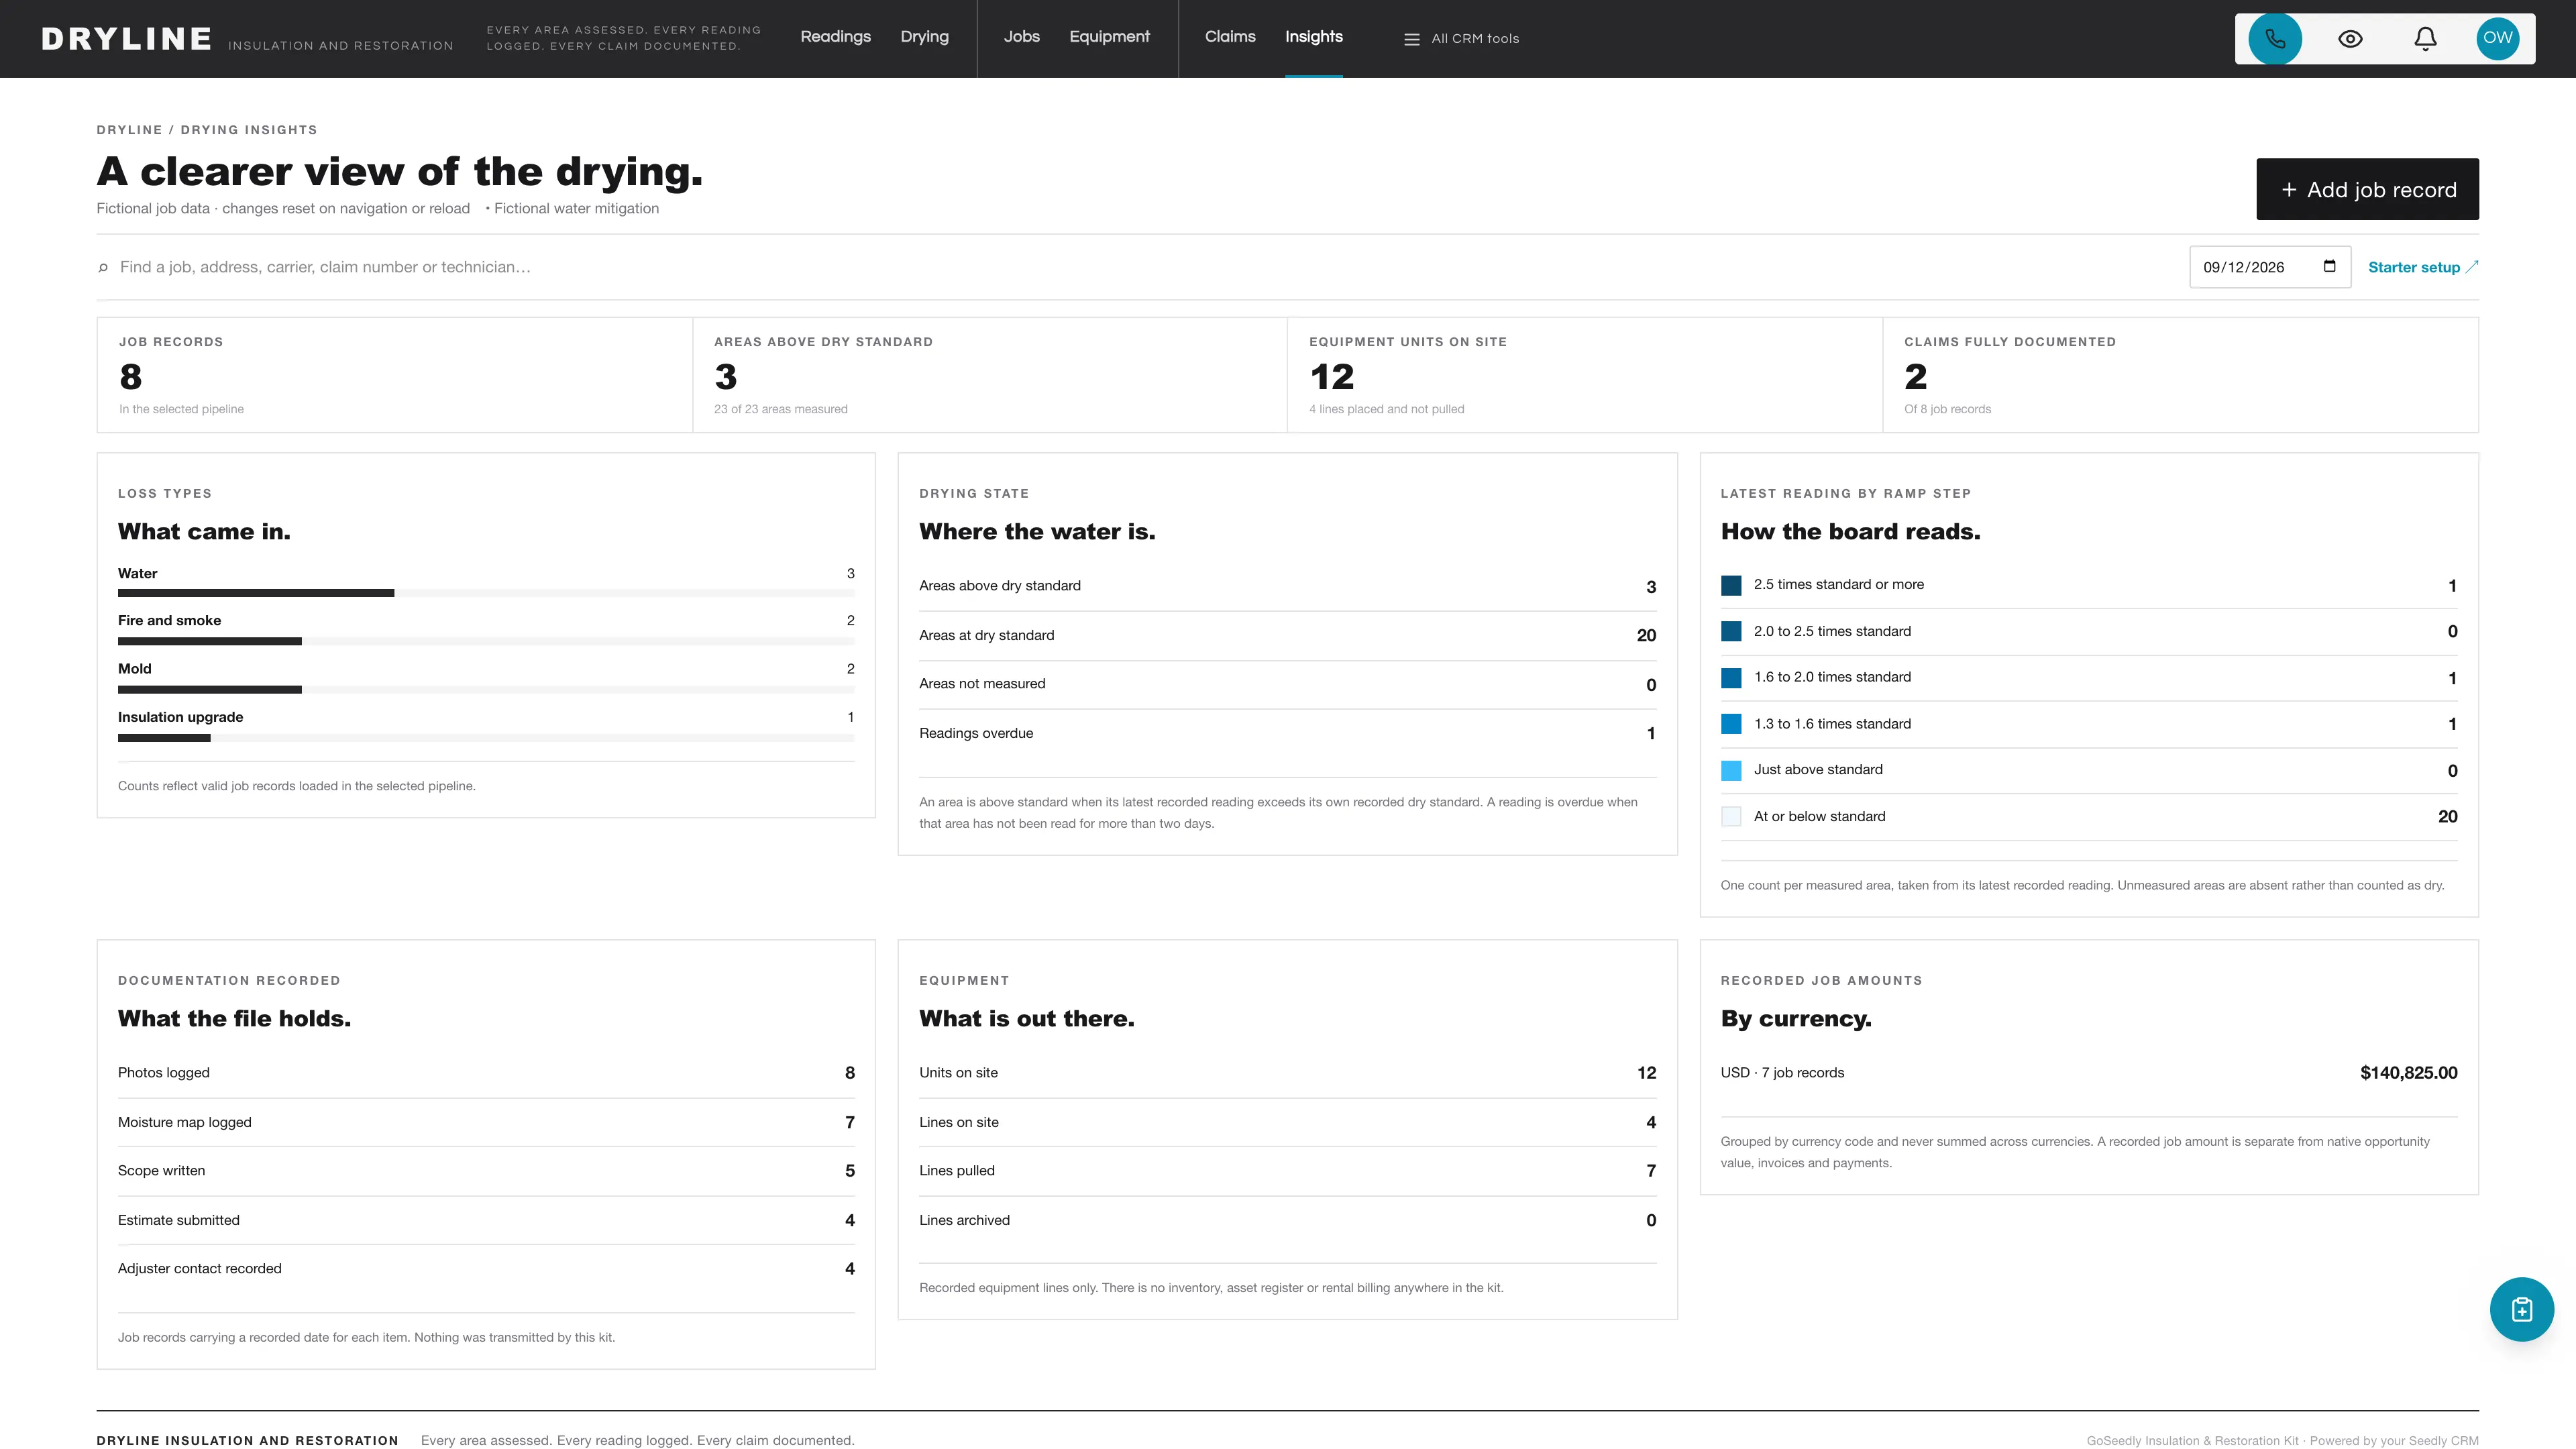This screenshot has width=2576, height=1449.
Task: Click the job search input field
Action: pyautogui.click(x=1140, y=267)
